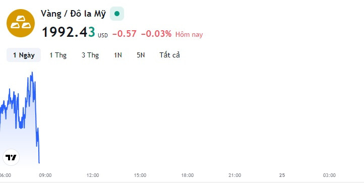Switch to the 1 Thg range

point(58,55)
